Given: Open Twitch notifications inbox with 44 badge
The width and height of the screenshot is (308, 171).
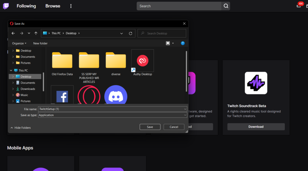Looking at the screenshot, I should [x=299, y=5].
